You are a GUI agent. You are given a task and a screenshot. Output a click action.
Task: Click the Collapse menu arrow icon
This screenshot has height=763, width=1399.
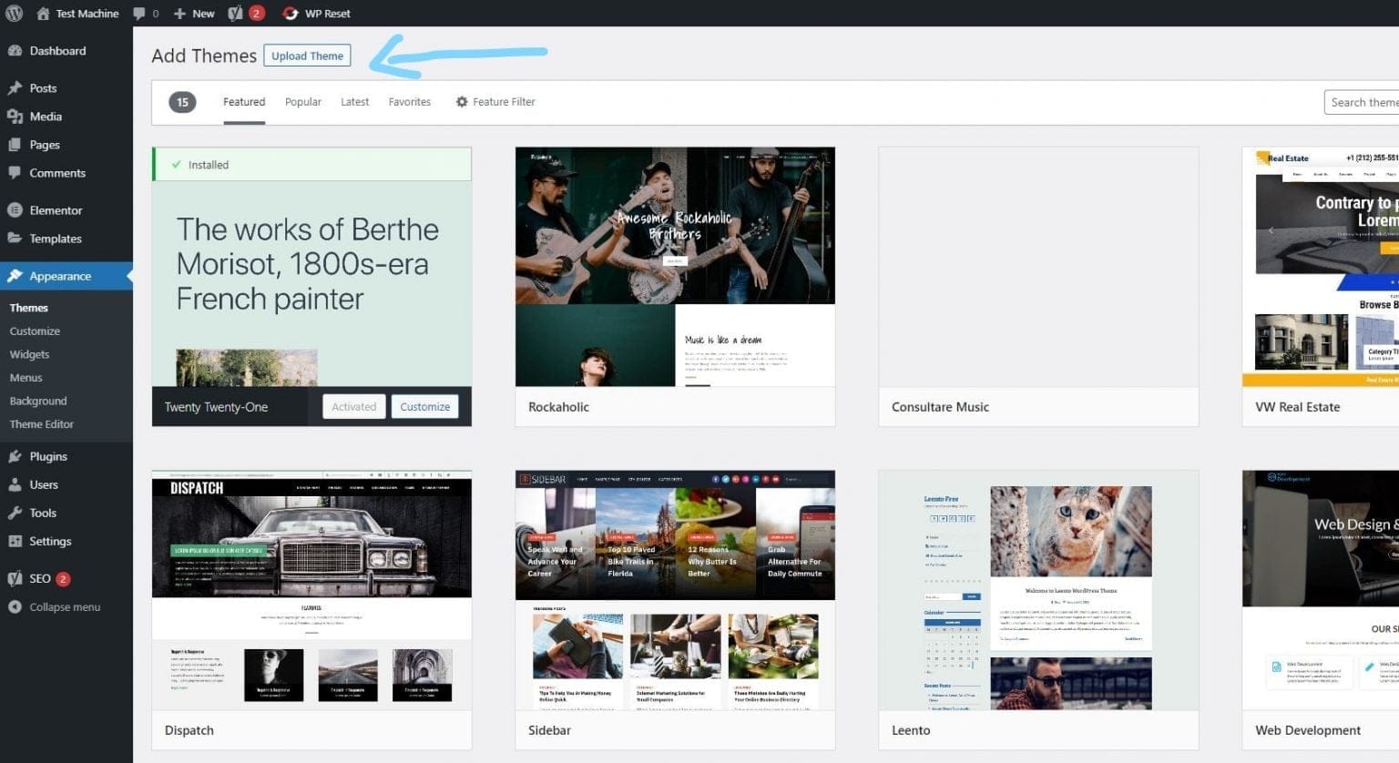pos(15,607)
